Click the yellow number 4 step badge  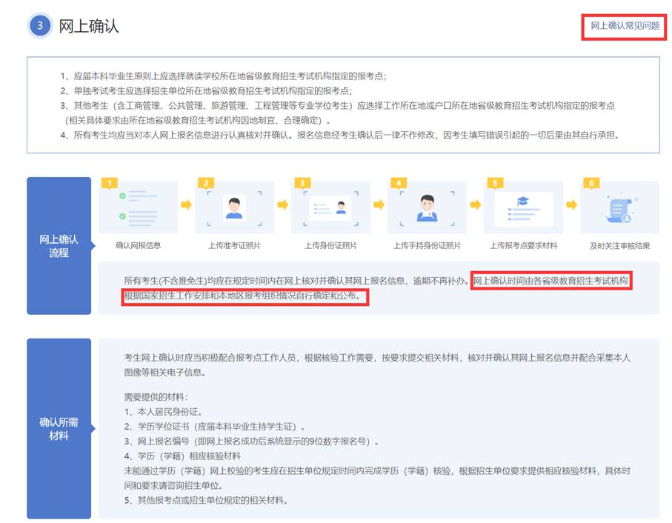click(x=399, y=183)
